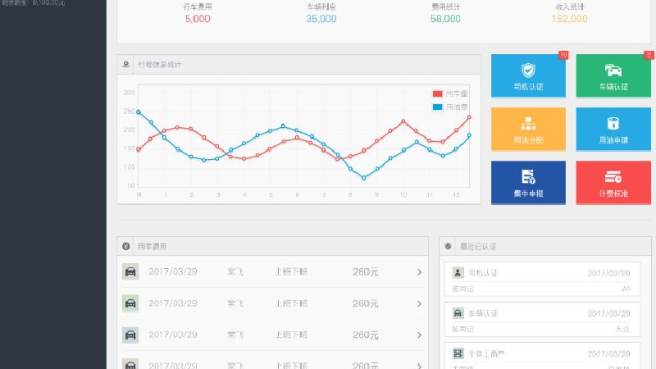656x369 pixels.
Task: Click 陈同记 name in the 司机认证 card
Action: tap(462, 289)
